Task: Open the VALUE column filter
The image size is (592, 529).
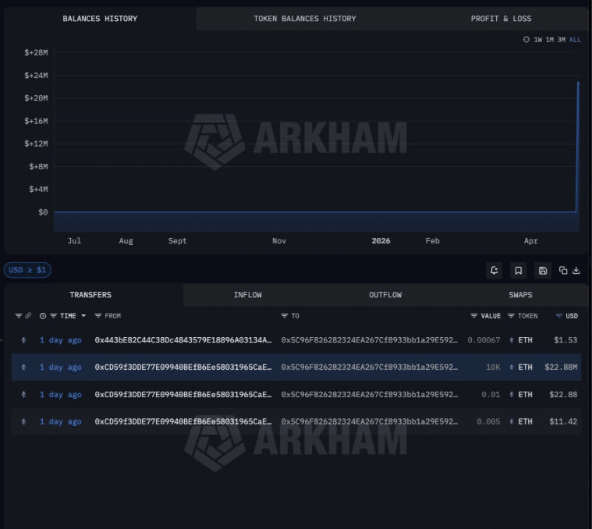Action: pyautogui.click(x=473, y=316)
